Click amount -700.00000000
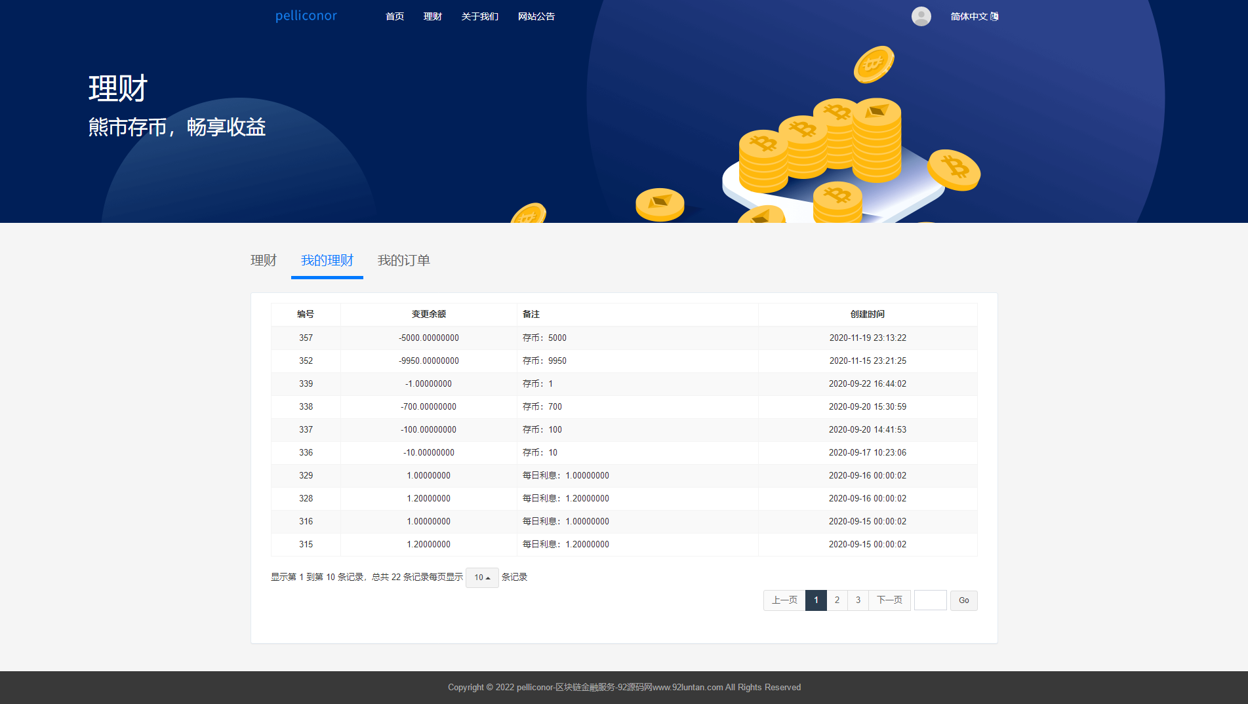 coord(429,407)
